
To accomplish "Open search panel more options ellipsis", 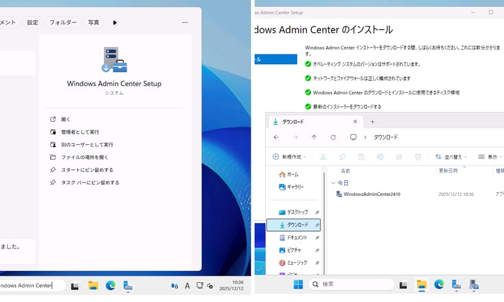I will click(x=185, y=23).
